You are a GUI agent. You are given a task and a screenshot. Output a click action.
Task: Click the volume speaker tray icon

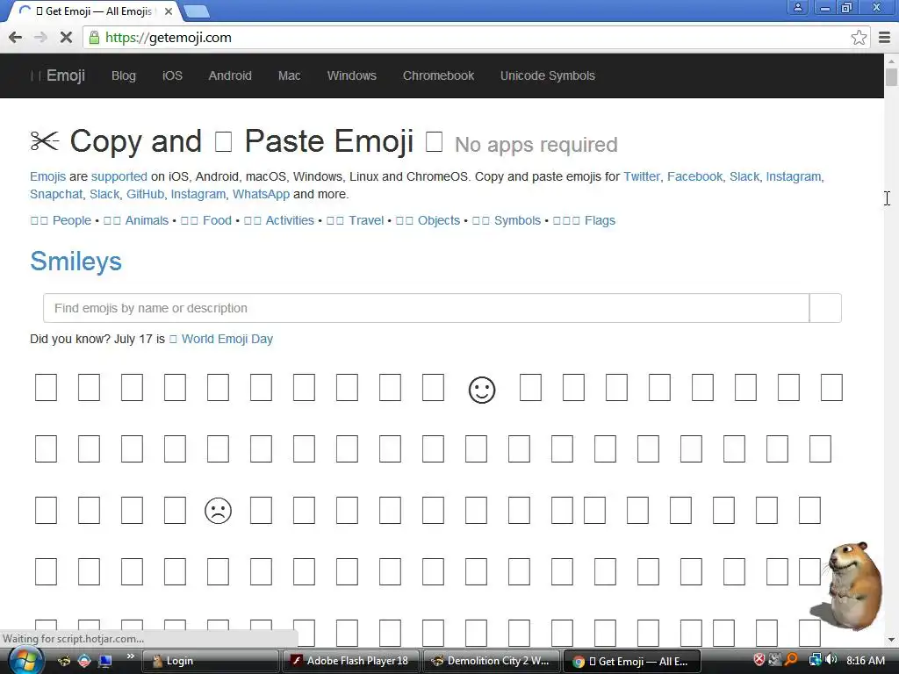click(831, 660)
